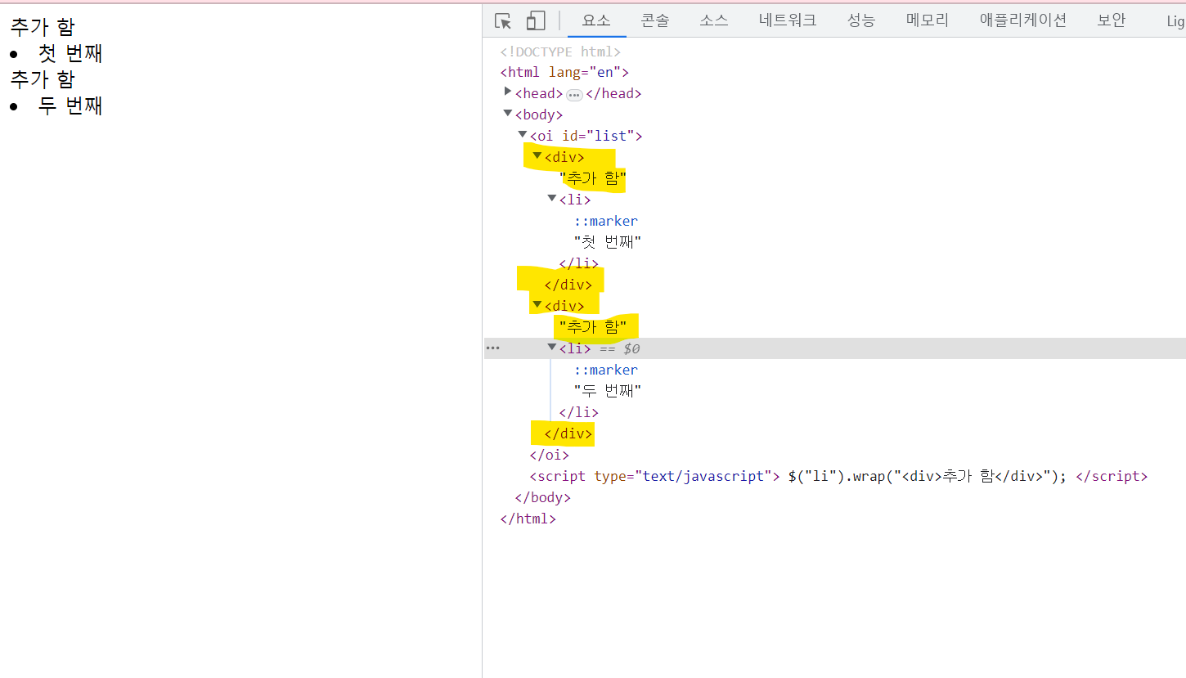Switch to the 소스 tab
Image resolution: width=1186 pixels, height=678 pixels.
714,20
